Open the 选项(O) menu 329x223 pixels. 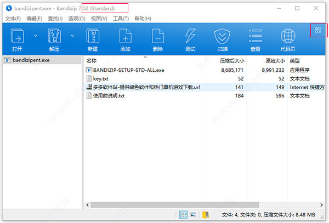coord(77,19)
